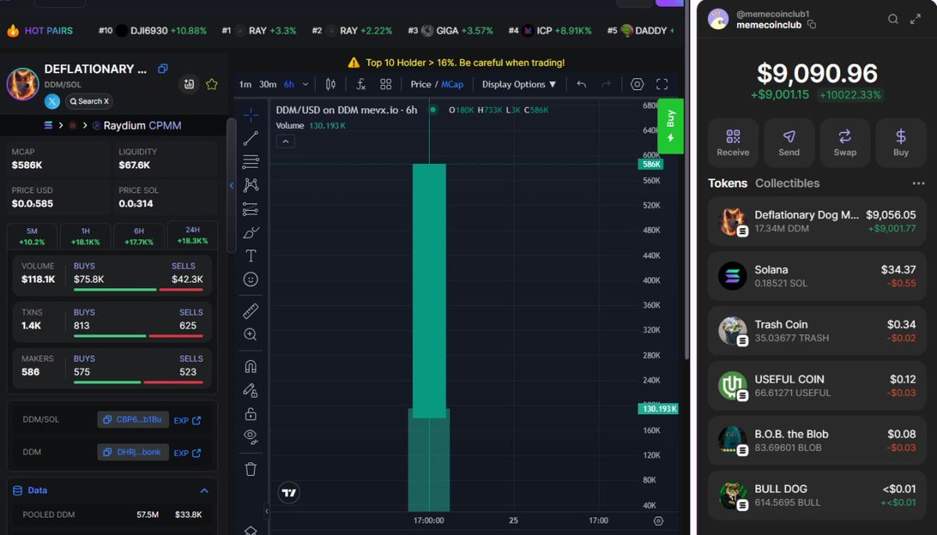This screenshot has height=535, width=937.
Task: Remove drawings with trash icon
Action: 250,469
